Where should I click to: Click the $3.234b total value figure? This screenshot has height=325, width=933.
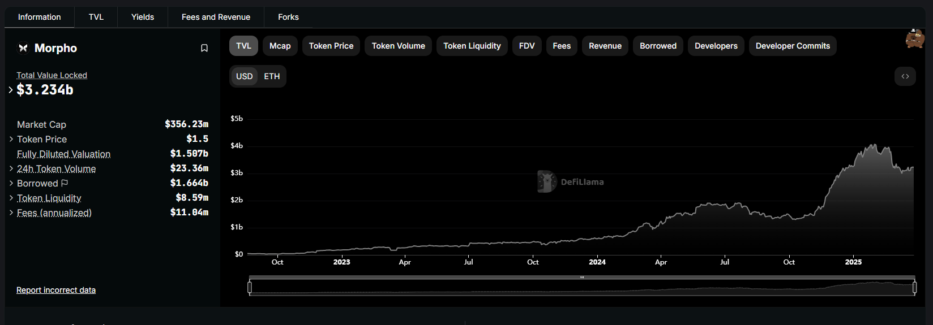tap(45, 89)
